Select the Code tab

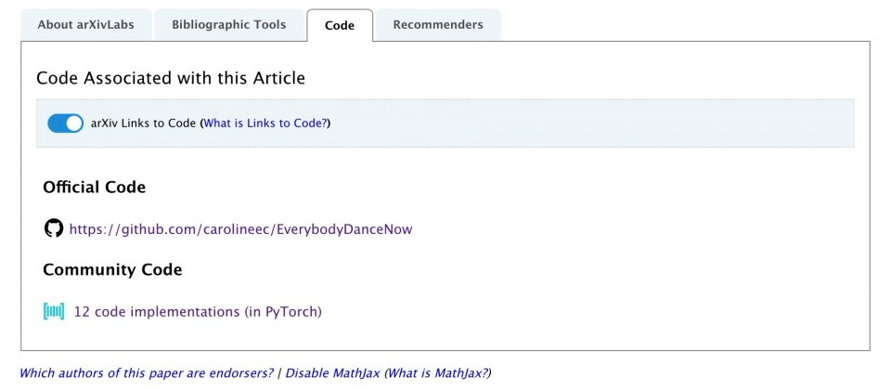tap(340, 26)
